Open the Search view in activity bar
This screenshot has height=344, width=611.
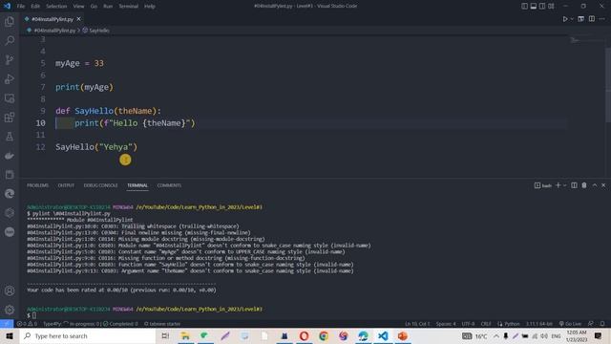pos(10,40)
